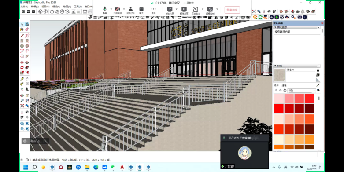This screenshot has height=172, width=344.
Task: Open the eyedropper sample paint tool
Action: [318, 85]
